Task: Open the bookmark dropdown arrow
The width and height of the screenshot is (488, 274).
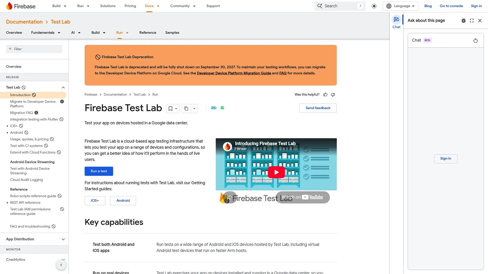Action: pyautogui.click(x=176, y=109)
